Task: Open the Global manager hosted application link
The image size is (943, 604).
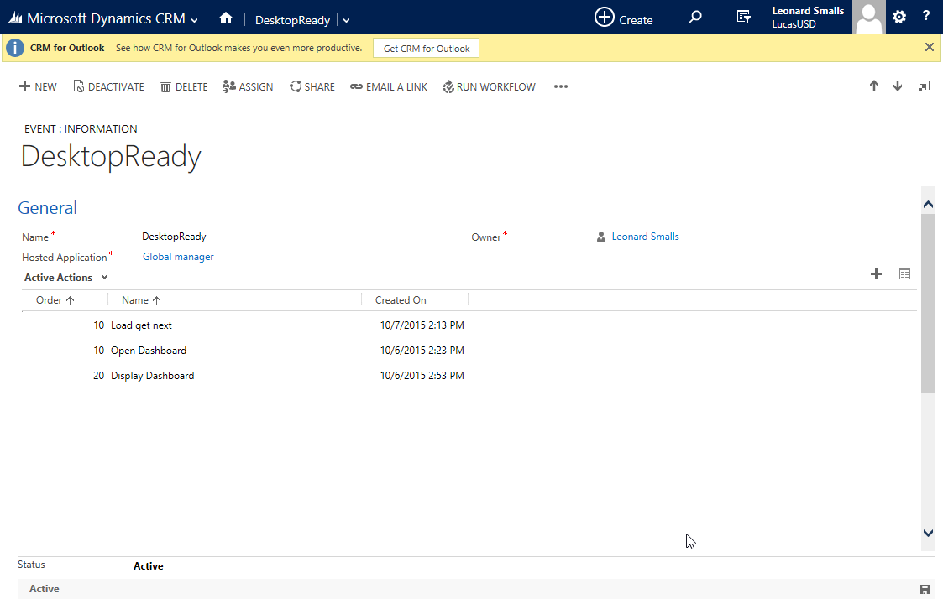Action: pos(178,257)
